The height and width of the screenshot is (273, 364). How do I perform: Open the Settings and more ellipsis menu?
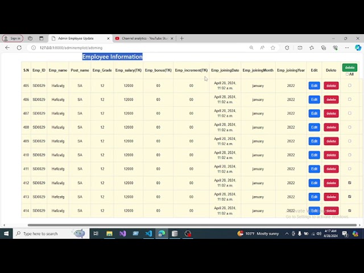(x=347, y=48)
